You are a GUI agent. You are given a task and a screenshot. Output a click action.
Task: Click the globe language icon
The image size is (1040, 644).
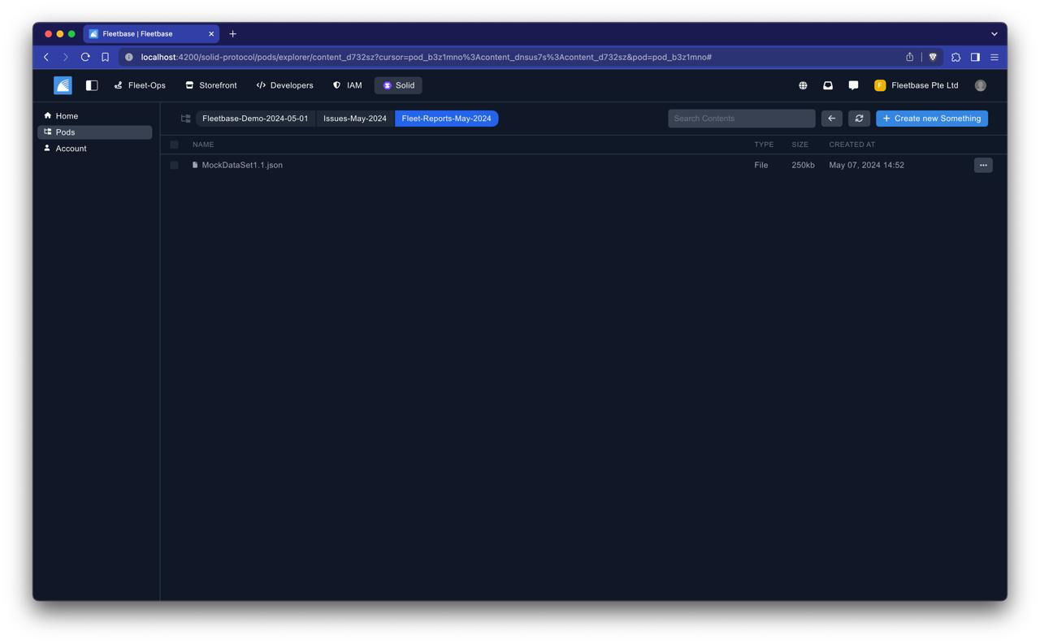coord(803,85)
